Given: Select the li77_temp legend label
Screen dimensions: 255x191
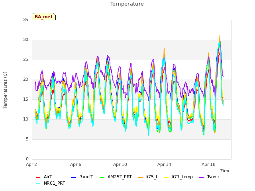Looking at the screenshot, I should [x=182, y=177].
